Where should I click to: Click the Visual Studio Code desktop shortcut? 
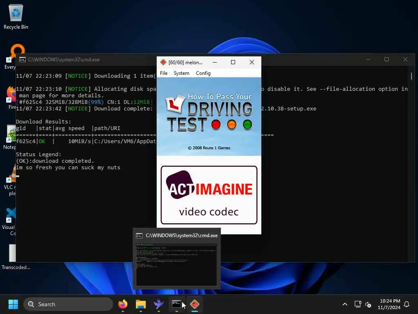tap(9, 222)
